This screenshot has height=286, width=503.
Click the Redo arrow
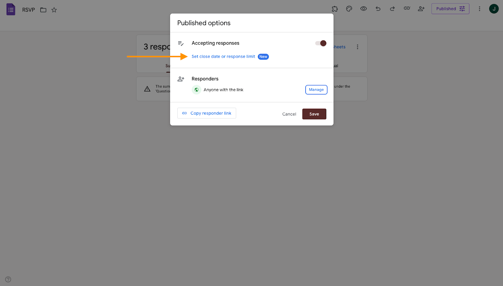(392, 9)
